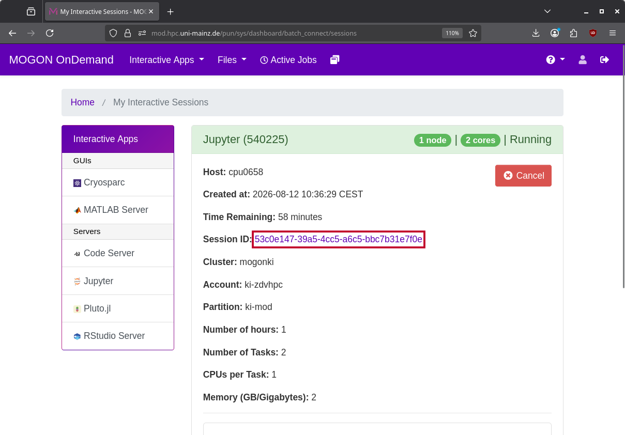
Task: Click the partition value ki-mod
Action: click(x=258, y=307)
